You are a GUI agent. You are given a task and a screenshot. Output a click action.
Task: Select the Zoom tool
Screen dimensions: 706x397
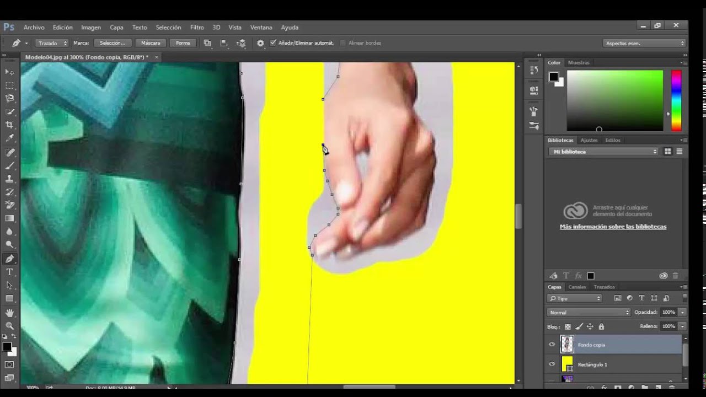click(x=9, y=325)
